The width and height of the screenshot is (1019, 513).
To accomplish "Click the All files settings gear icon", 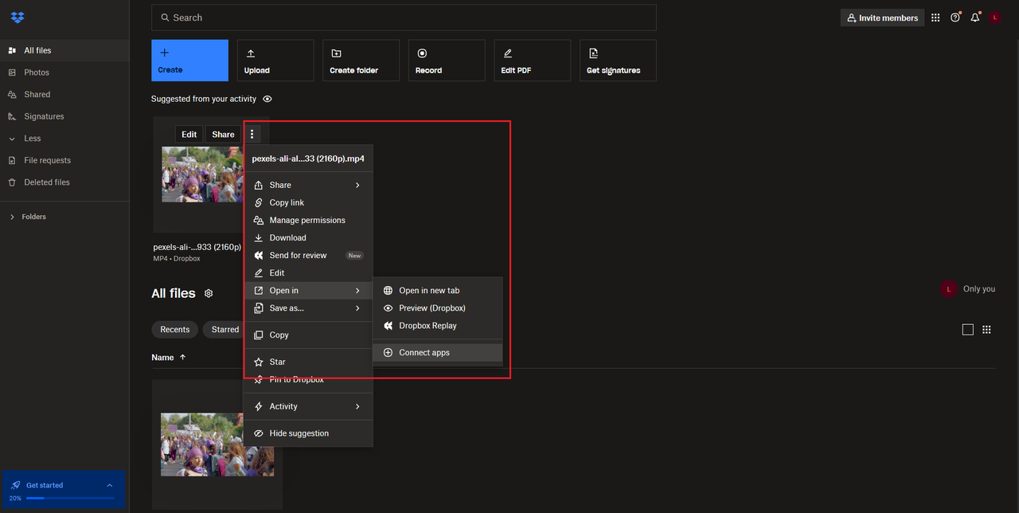I will coord(209,293).
